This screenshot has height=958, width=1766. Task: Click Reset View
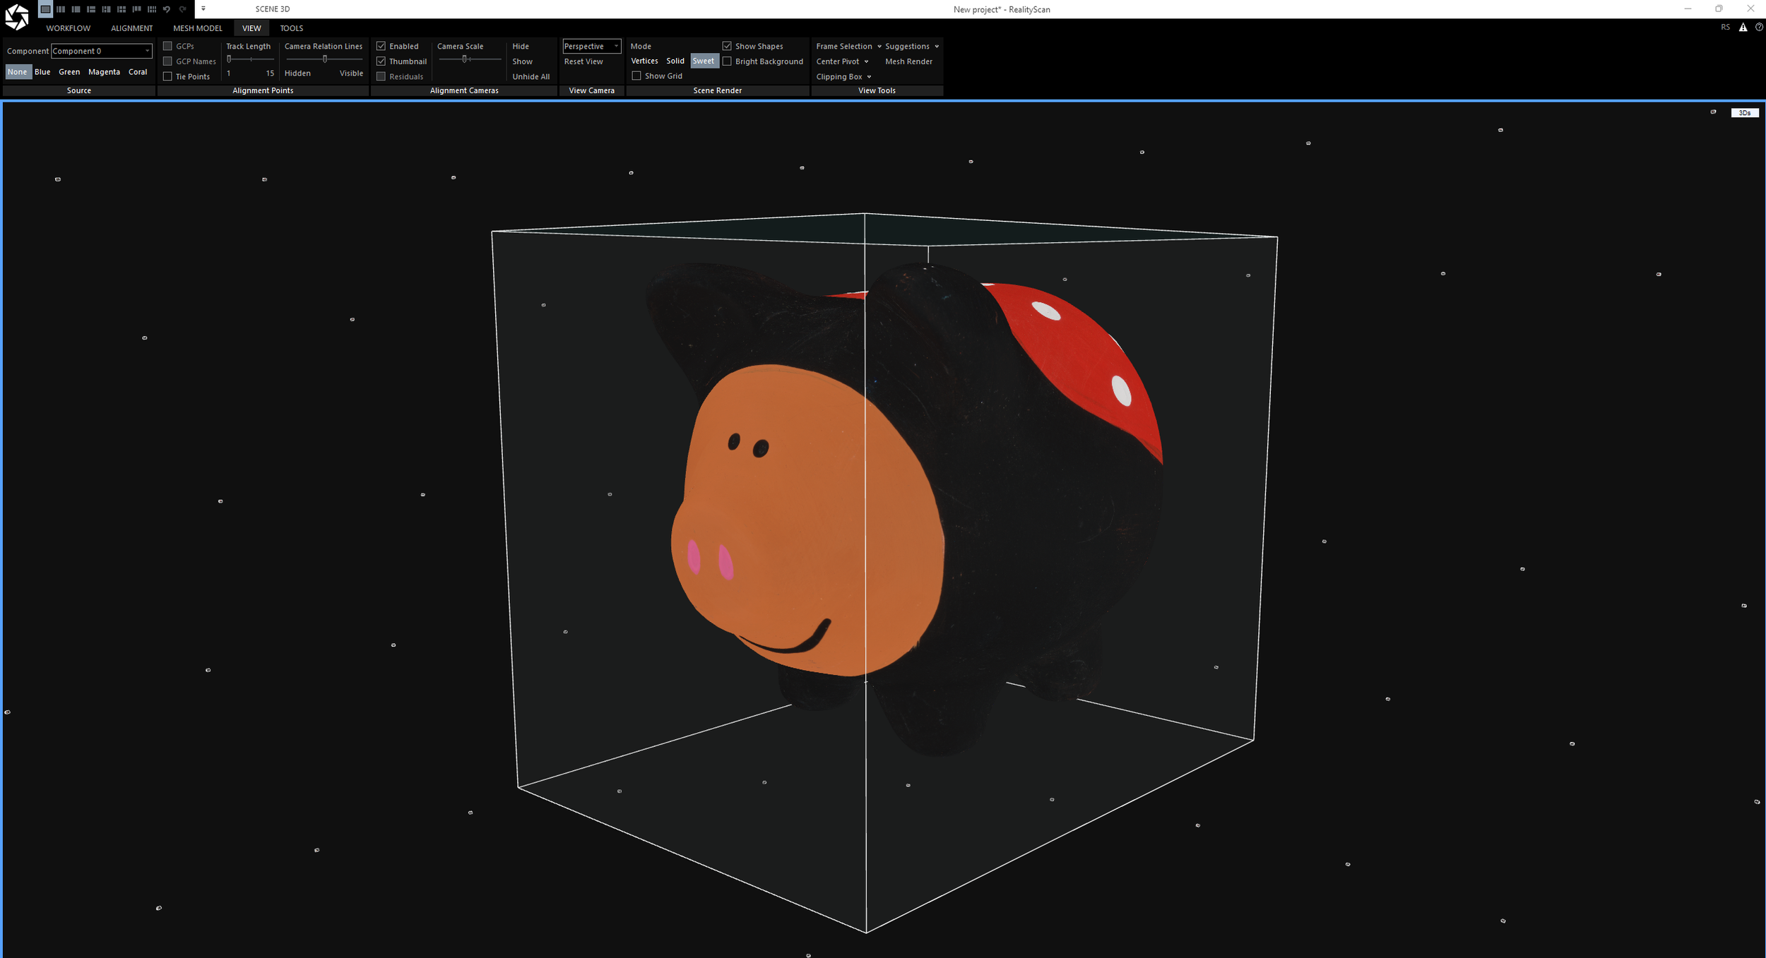pyautogui.click(x=583, y=61)
